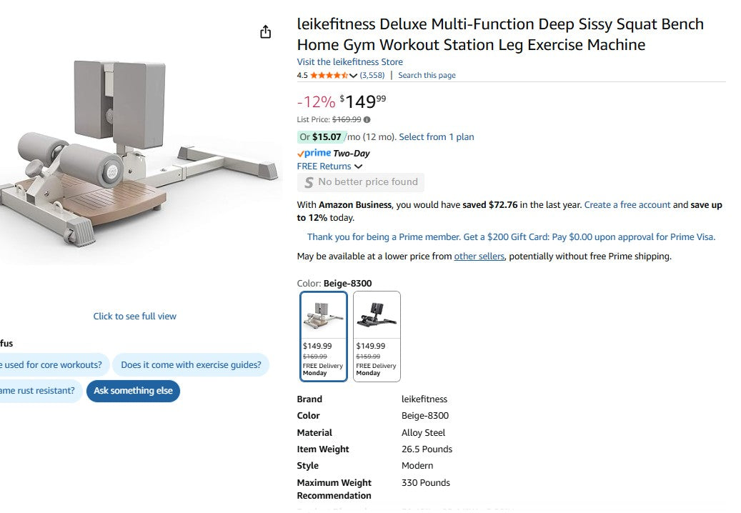The height and width of the screenshot is (513, 741).
Task: Click the Prime Visa gift card offer
Action: pos(511,237)
